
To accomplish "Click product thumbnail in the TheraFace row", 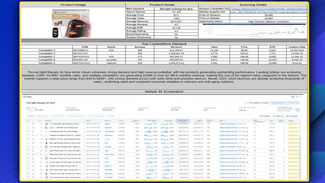I will coord(46,135).
